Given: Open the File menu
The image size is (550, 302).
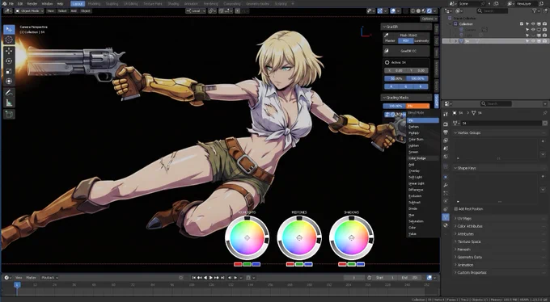Looking at the screenshot, I should 11,3.
